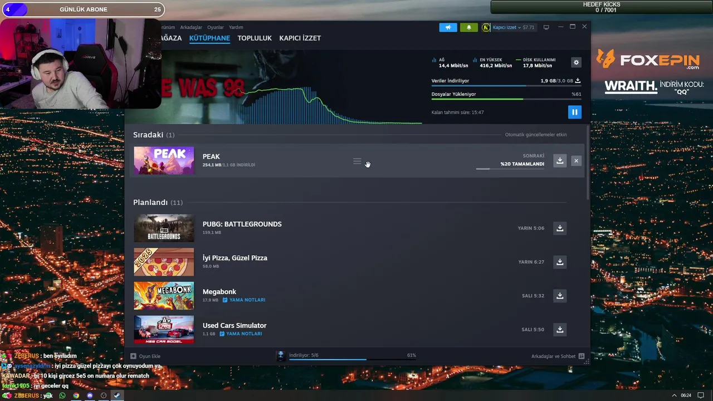The height and width of the screenshot is (401, 713).
Task: Open the KAPICI İZZET profile tab
Action: pyautogui.click(x=300, y=38)
